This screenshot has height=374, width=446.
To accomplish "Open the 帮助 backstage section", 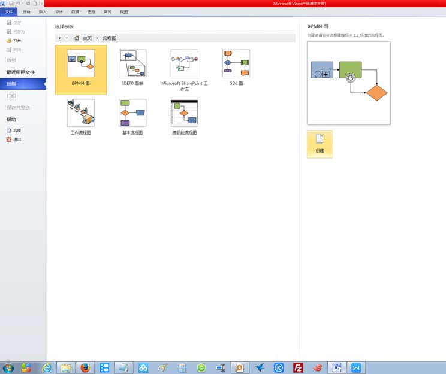I will coord(11,120).
